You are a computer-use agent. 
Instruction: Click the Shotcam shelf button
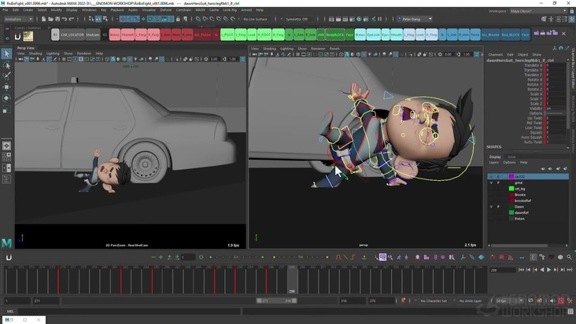(92, 35)
